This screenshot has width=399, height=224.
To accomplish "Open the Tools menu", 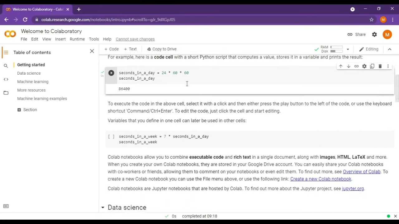I will [x=94, y=39].
